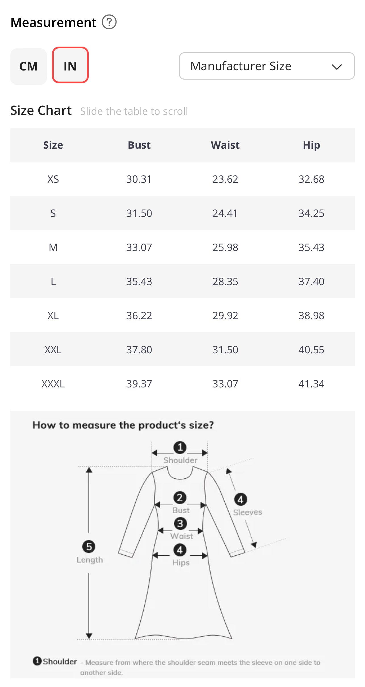Click the Size column header
This screenshot has width=365, height=687.
click(53, 145)
